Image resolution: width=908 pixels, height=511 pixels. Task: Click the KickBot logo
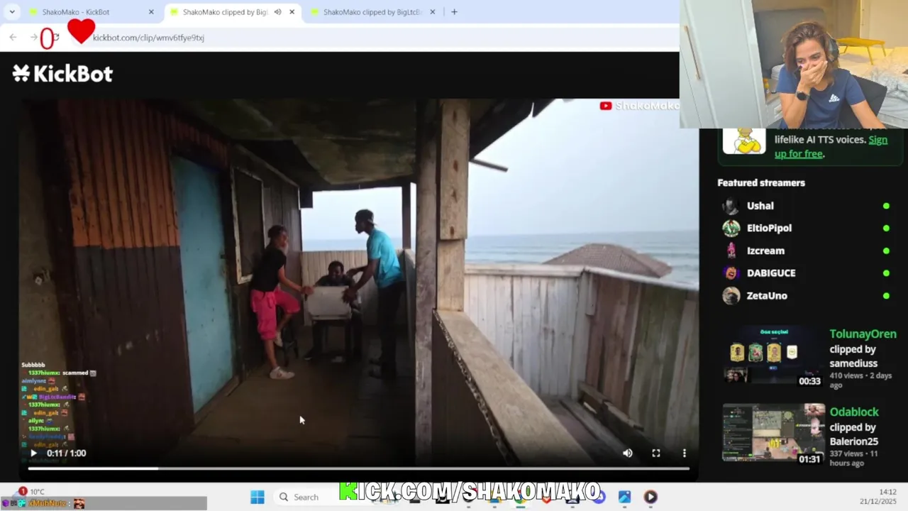tap(62, 73)
